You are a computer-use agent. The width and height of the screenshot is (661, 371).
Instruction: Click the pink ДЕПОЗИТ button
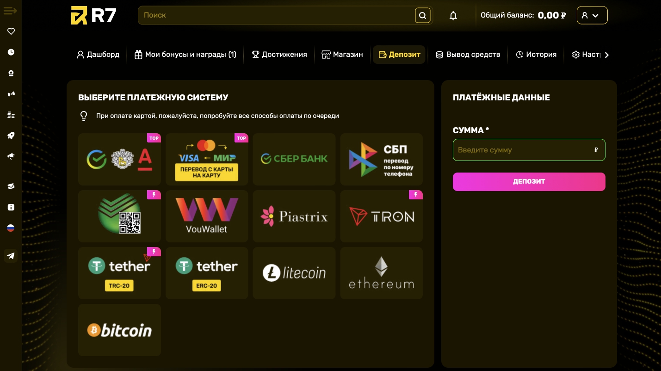(x=529, y=182)
